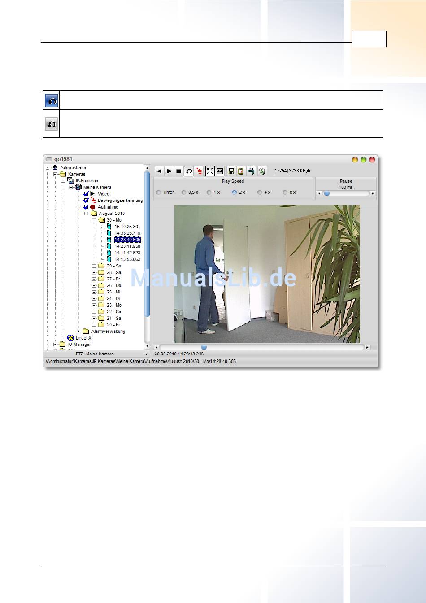Click the Pause slider left arrow
426x603 pixels.
(319, 193)
